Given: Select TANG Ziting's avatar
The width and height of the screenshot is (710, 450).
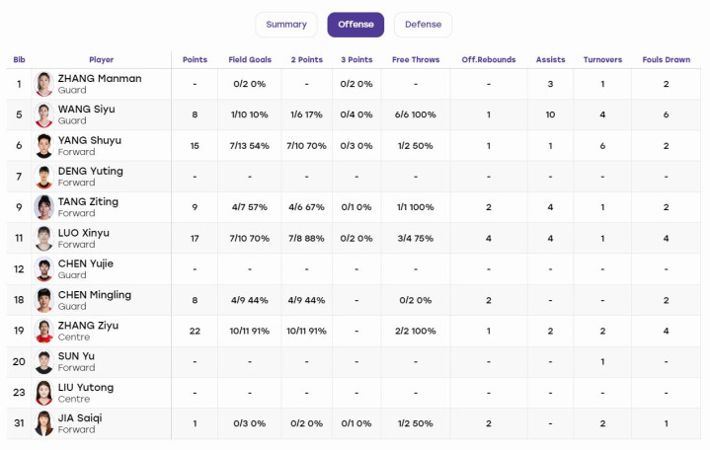Looking at the screenshot, I should pyautogui.click(x=43, y=207).
